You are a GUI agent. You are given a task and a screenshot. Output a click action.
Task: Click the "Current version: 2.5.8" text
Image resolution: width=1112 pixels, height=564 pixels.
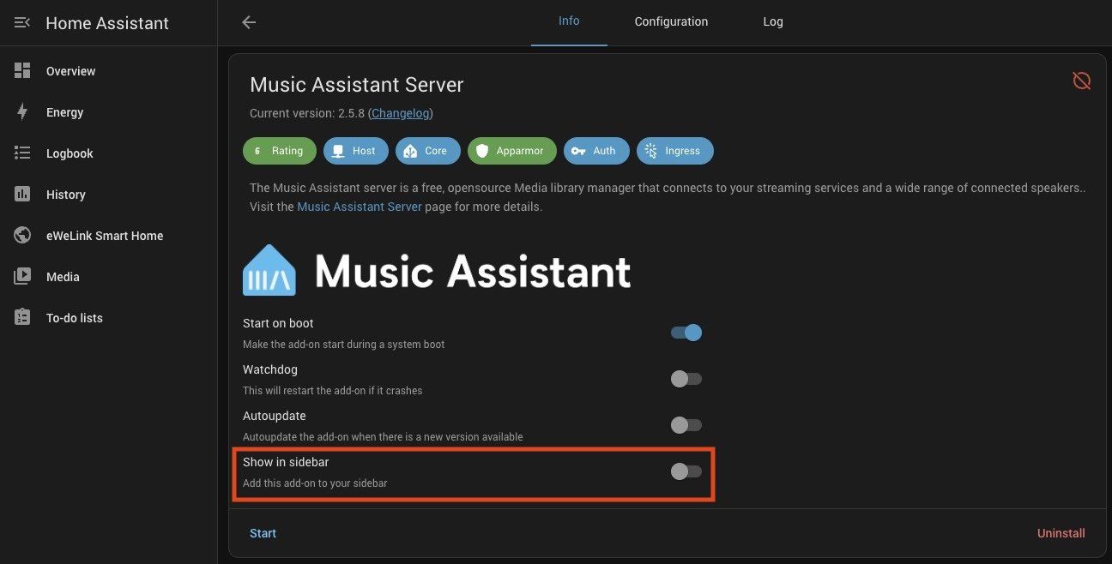tap(307, 113)
